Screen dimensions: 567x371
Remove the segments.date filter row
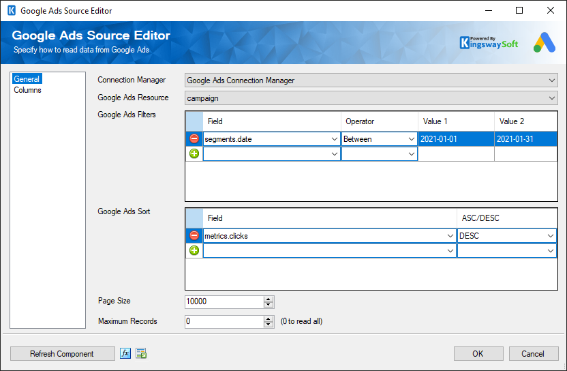coord(194,138)
